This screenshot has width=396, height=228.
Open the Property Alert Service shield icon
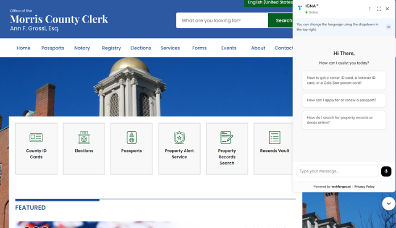coord(180,137)
